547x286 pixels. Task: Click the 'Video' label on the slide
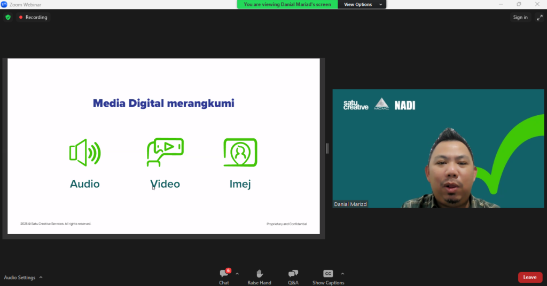click(x=165, y=184)
